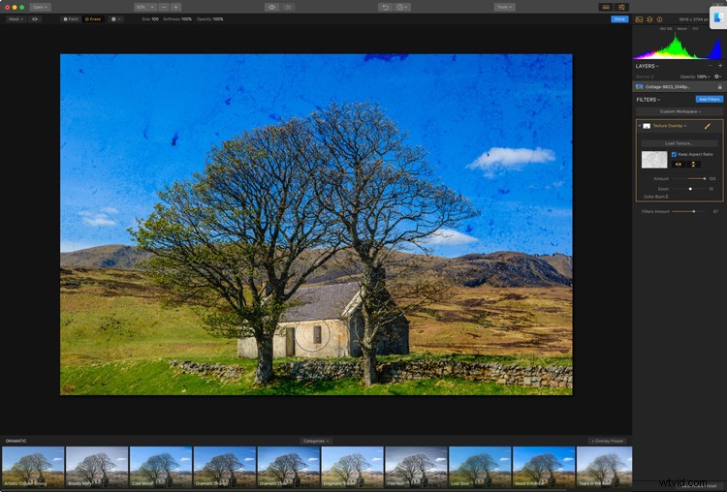Select the Mood Enhancer preset thumbnail
The height and width of the screenshot is (492, 727).
(544, 467)
